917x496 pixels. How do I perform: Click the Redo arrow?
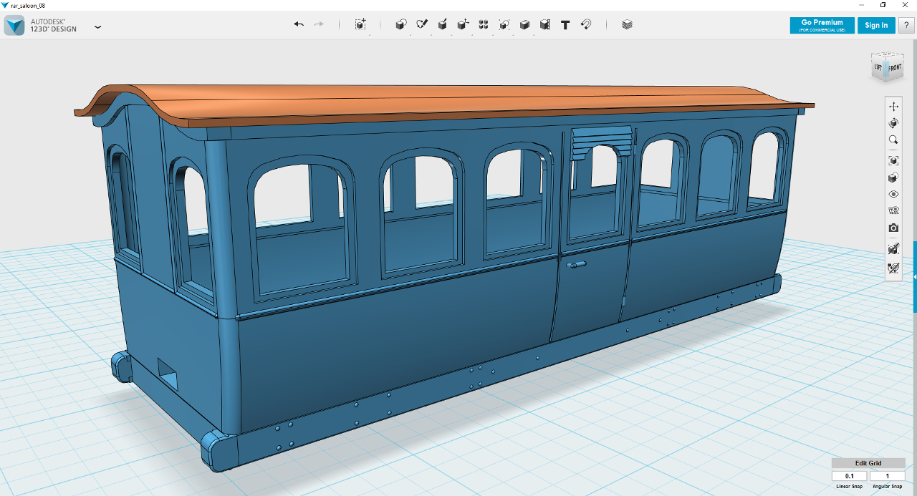(319, 24)
